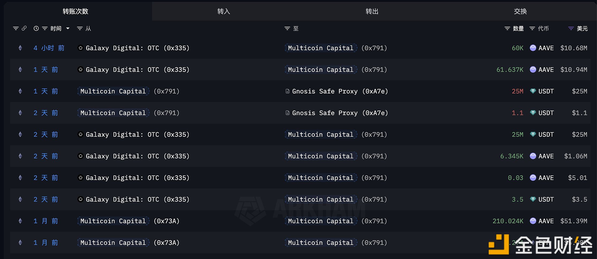Click the 4 小时 前 timestamp link
597x259 pixels.
tap(49, 48)
